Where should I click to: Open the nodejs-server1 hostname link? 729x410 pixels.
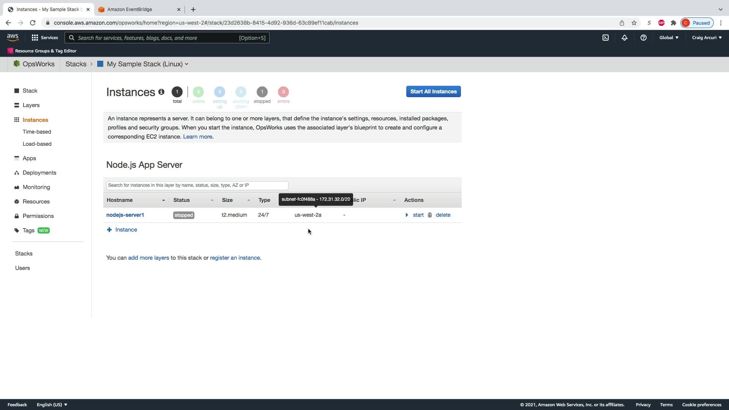click(125, 215)
